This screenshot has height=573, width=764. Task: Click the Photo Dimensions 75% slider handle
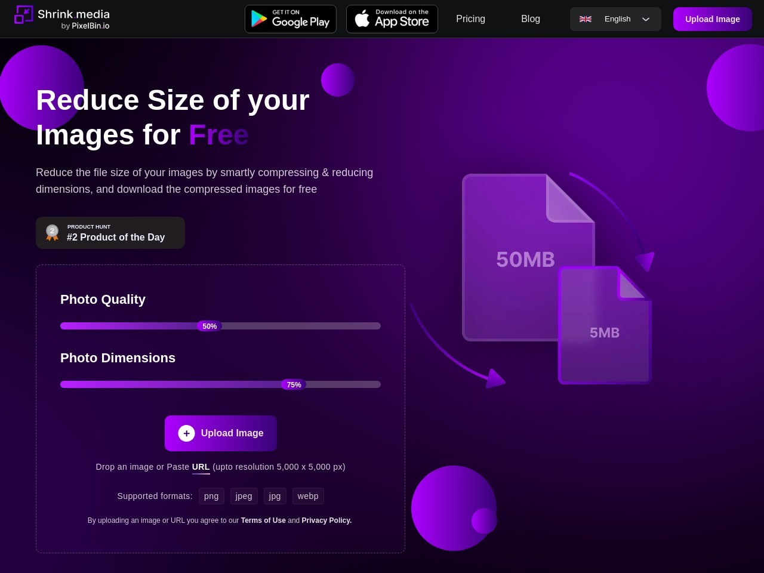(294, 384)
